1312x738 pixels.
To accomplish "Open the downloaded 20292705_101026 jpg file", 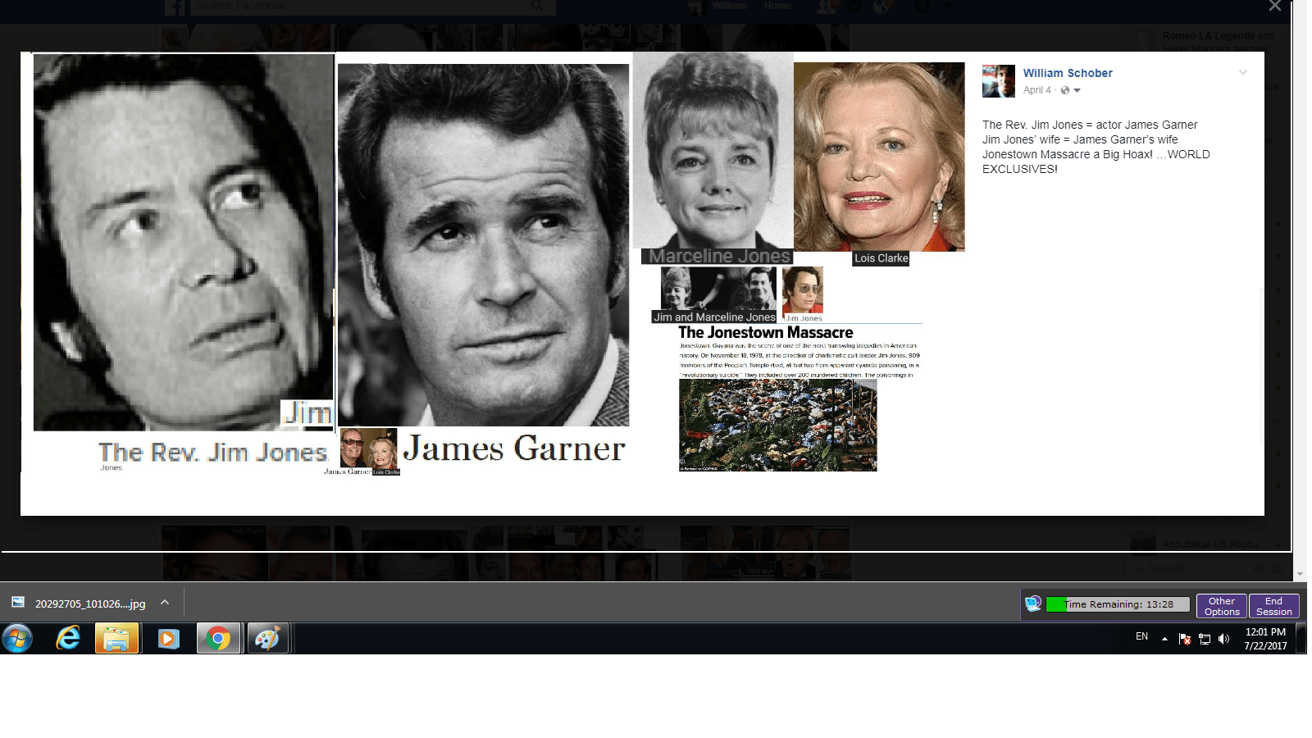I will tap(82, 604).
